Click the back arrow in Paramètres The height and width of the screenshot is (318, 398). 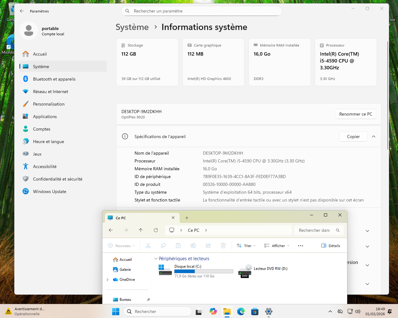[x=22, y=11]
